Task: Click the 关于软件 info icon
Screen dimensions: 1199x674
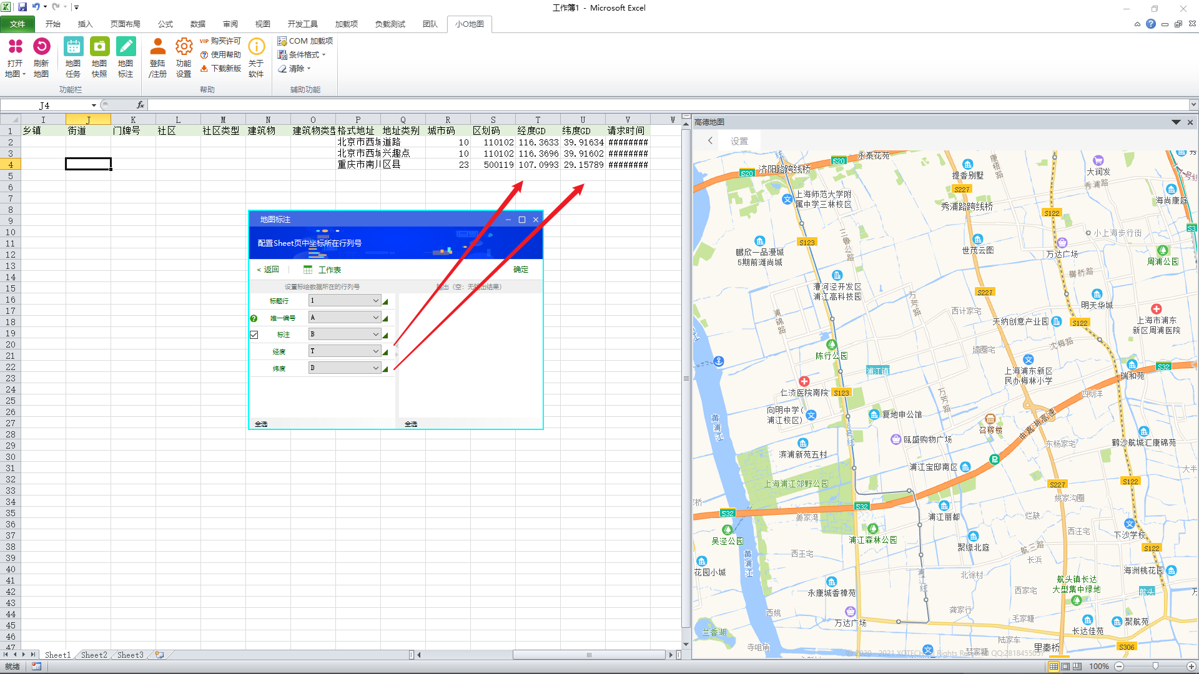Action: click(x=256, y=47)
